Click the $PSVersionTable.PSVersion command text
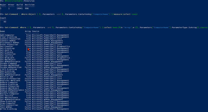Image resolution: width=208 pixels, height=112 pixels. click(20, 1)
